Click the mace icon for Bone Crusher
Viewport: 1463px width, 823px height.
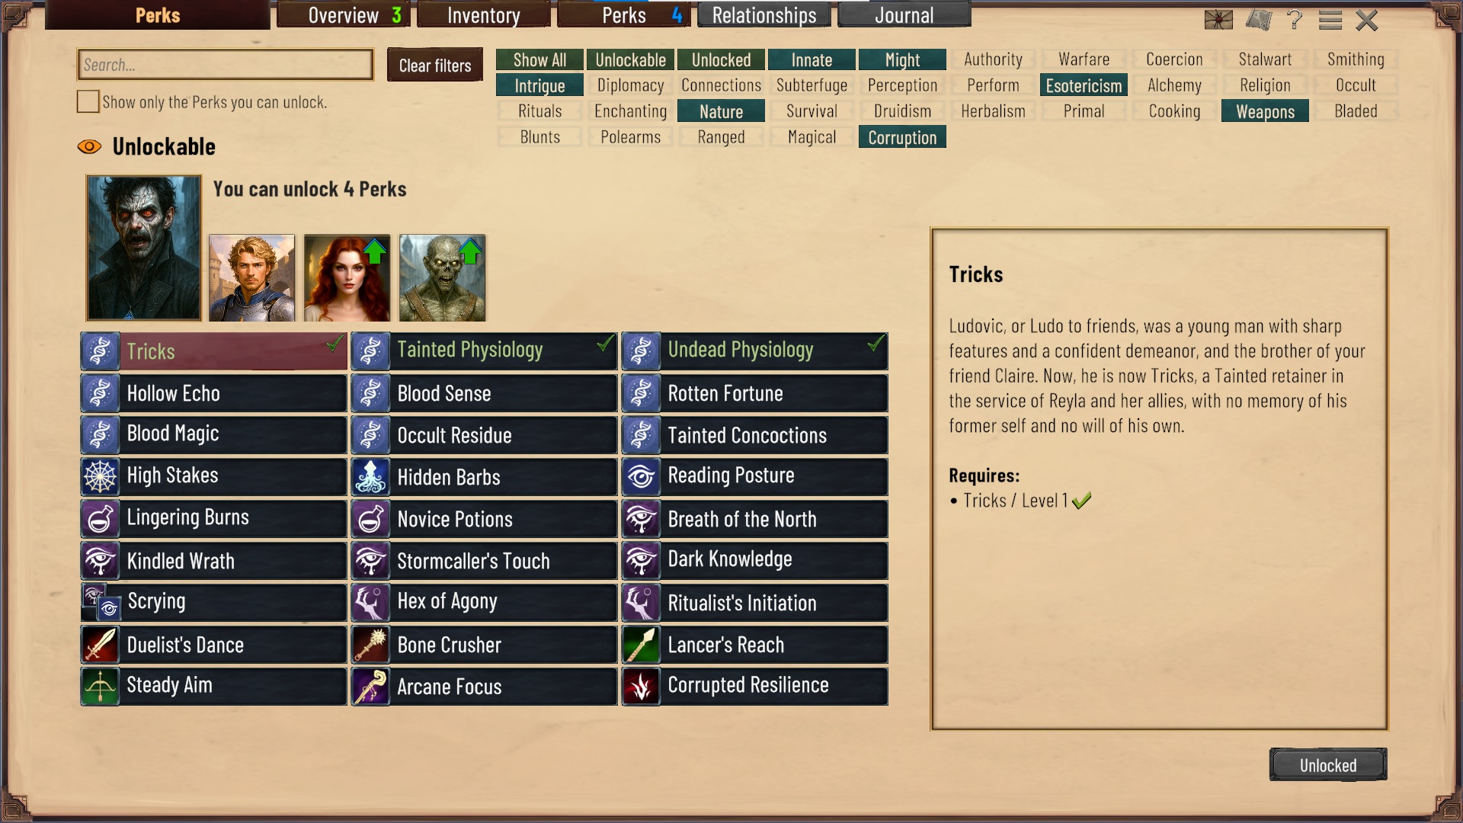pyautogui.click(x=370, y=645)
